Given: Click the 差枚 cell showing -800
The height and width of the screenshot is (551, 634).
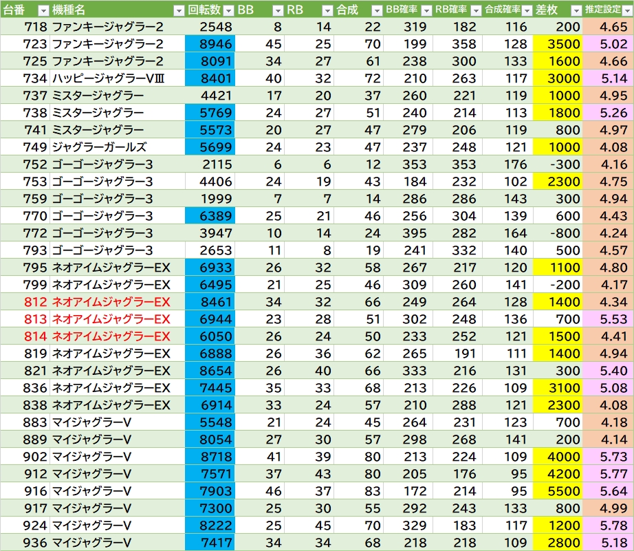Looking at the screenshot, I should 557,233.
